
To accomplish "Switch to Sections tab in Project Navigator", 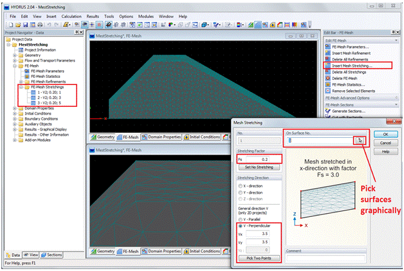I will (x=51, y=255).
